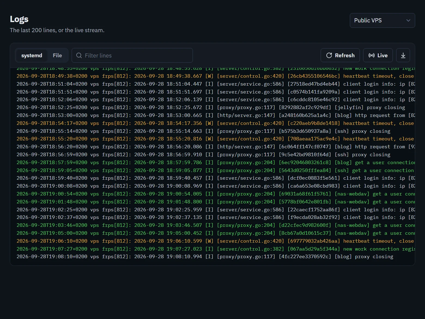This screenshot has width=425, height=319.
Task: Focus the Filter lines search field
Action: point(132,55)
